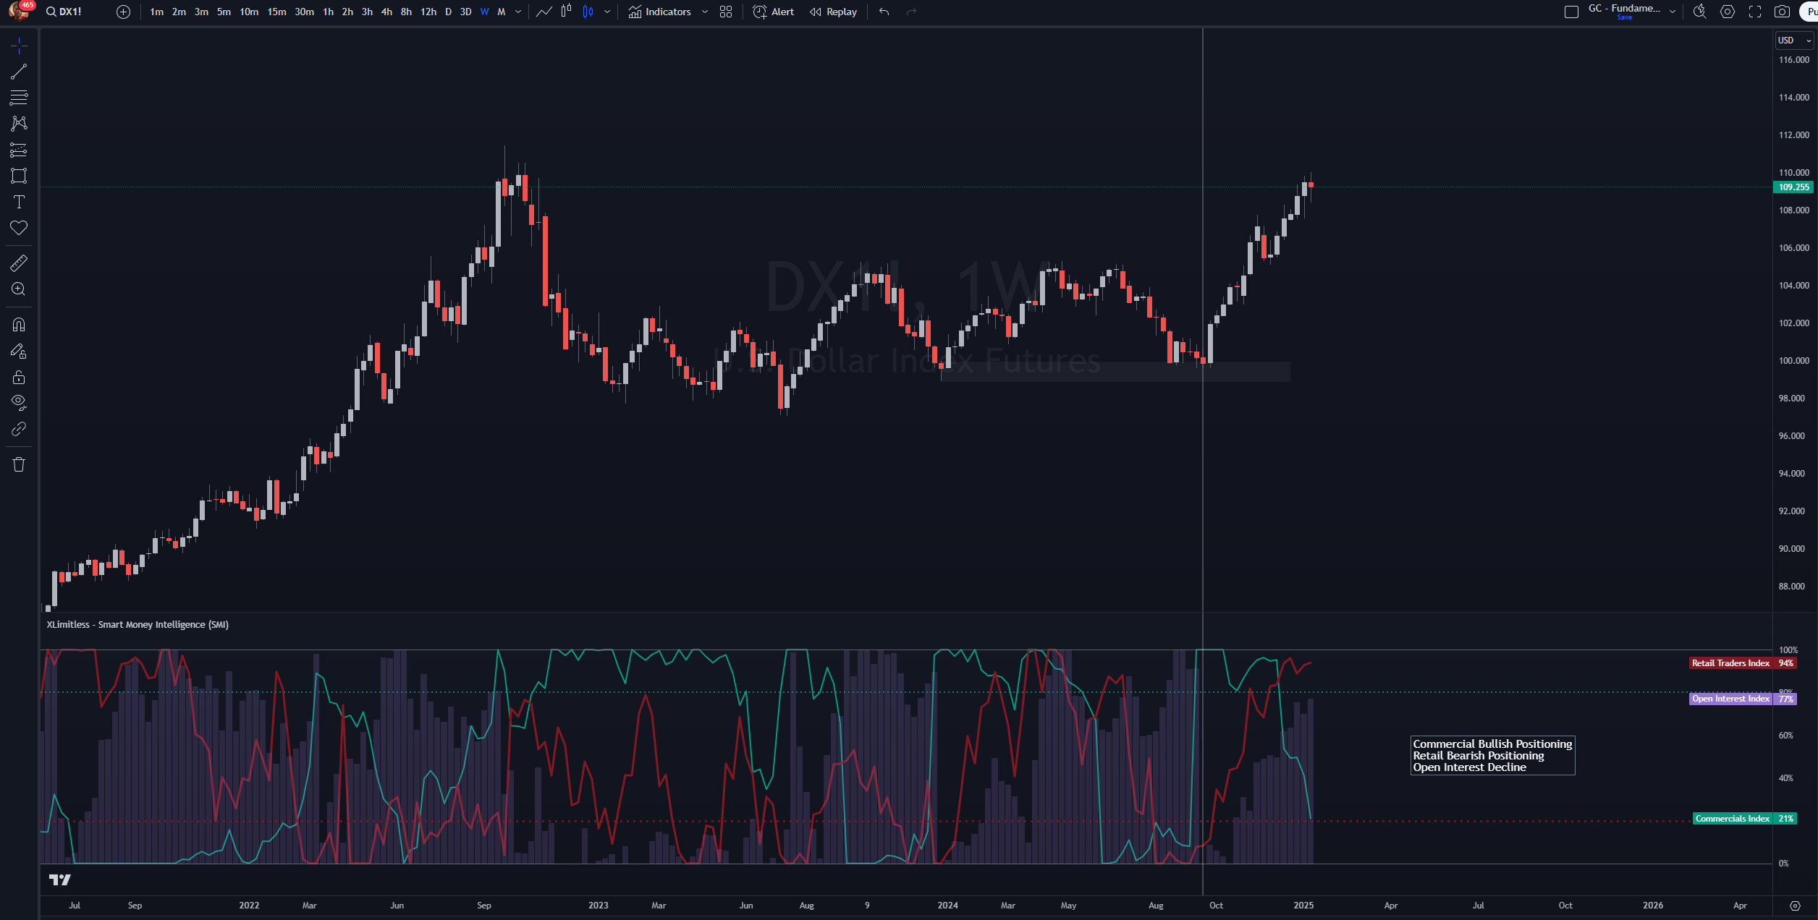Hide all drawings with eye icon
Viewport: 1818px width, 920px height.
(x=19, y=402)
